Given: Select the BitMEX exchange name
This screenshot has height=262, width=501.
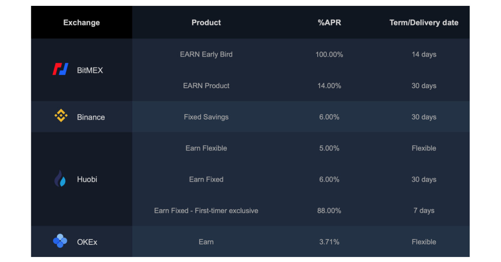Looking at the screenshot, I should point(90,70).
